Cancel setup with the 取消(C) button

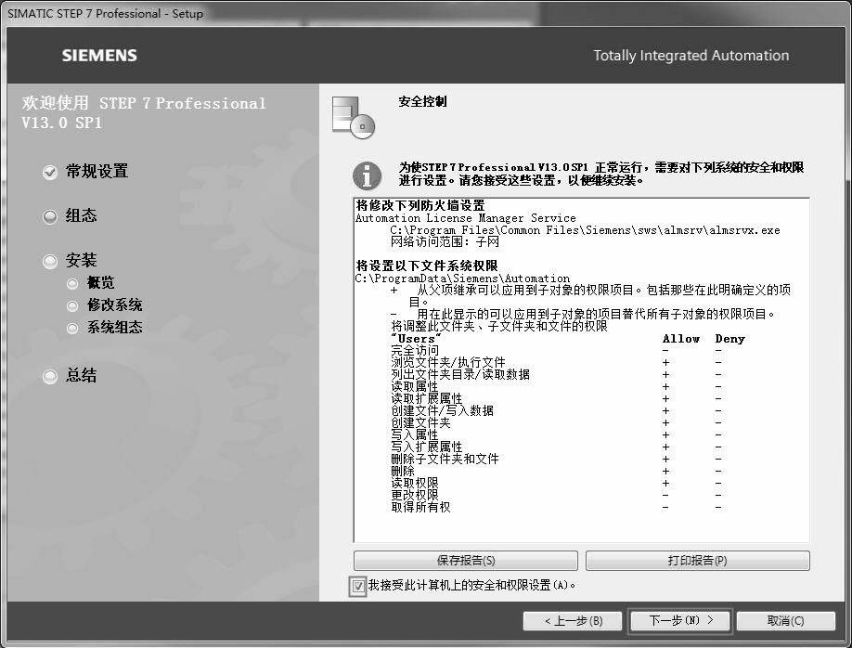[x=786, y=621]
